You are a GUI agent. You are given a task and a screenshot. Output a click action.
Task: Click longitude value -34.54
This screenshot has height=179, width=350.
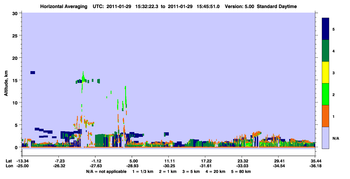point(278,166)
